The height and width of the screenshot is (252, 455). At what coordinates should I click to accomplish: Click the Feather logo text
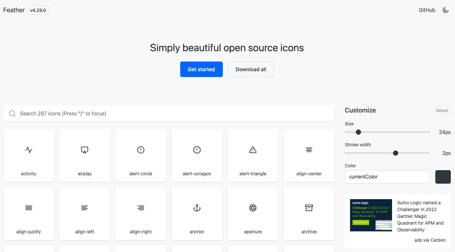tap(14, 10)
